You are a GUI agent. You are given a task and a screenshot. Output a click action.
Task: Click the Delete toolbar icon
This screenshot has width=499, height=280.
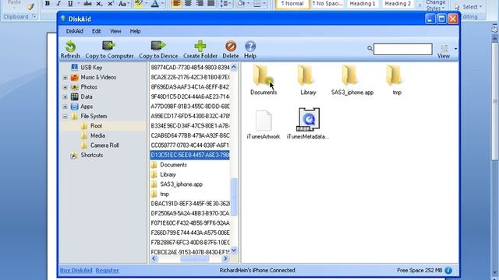click(x=231, y=46)
